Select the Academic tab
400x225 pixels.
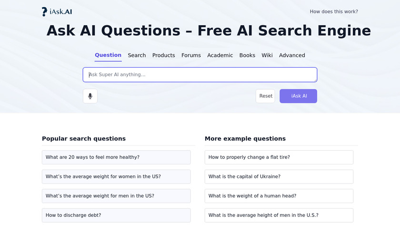220,55
